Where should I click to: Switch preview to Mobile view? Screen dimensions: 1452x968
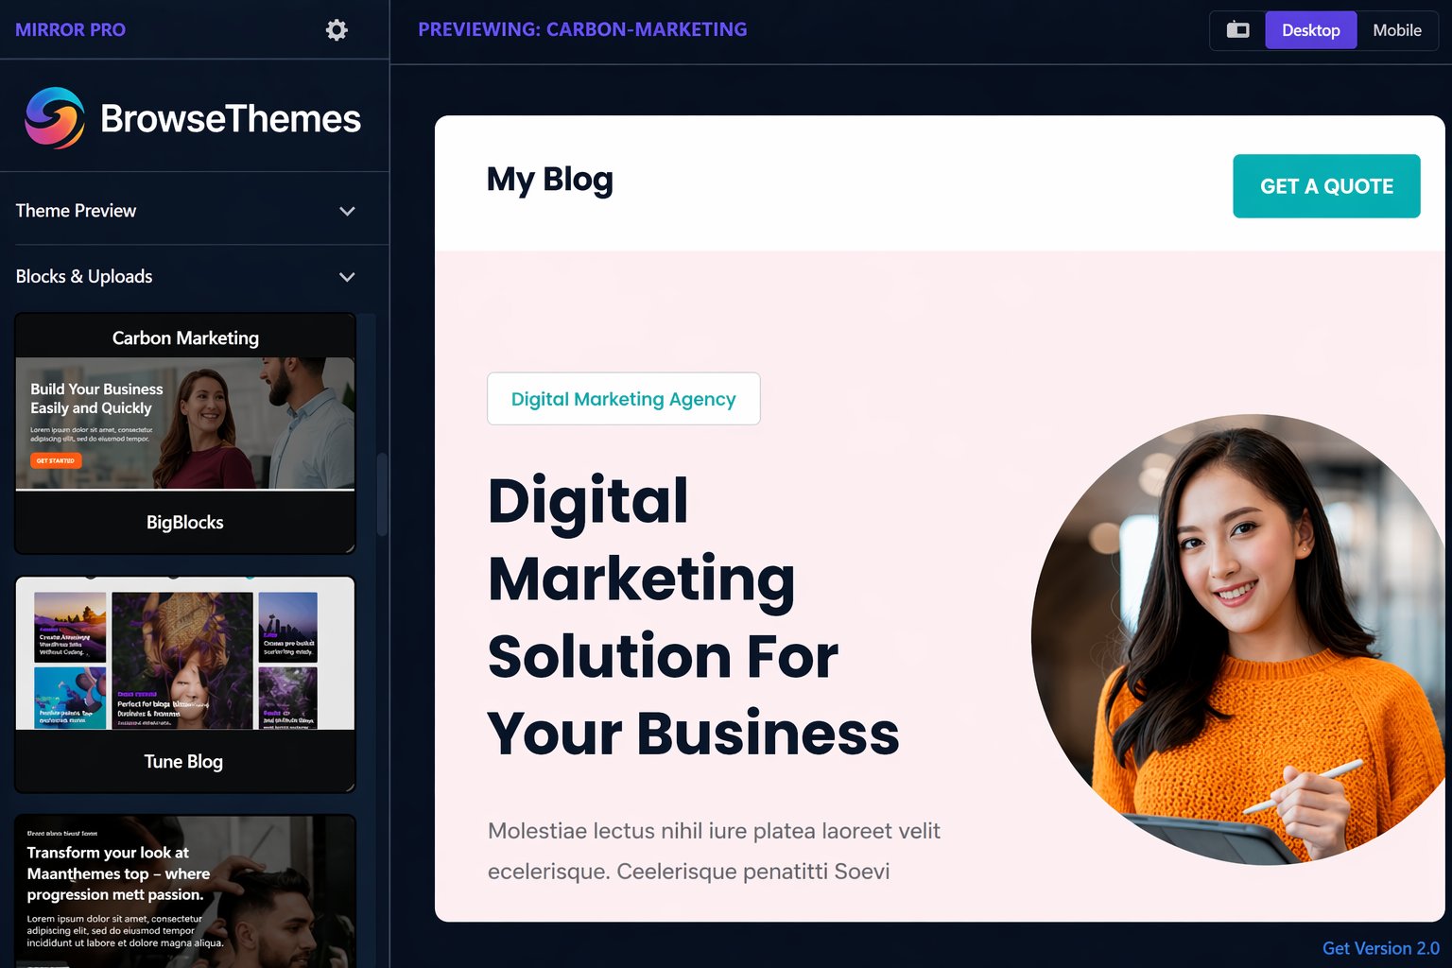coord(1396,30)
